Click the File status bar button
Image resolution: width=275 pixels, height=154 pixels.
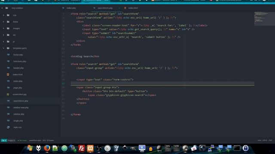click(4, 140)
